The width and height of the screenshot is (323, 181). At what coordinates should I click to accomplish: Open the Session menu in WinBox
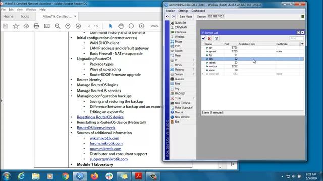click(170, 11)
